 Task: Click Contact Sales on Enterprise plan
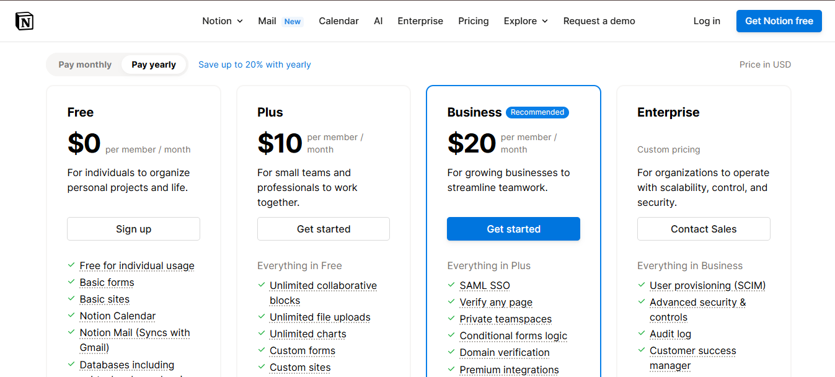point(704,229)
